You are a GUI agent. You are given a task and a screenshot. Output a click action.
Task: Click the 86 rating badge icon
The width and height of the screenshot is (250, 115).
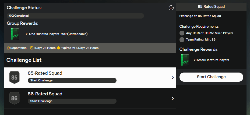point(14,98)
